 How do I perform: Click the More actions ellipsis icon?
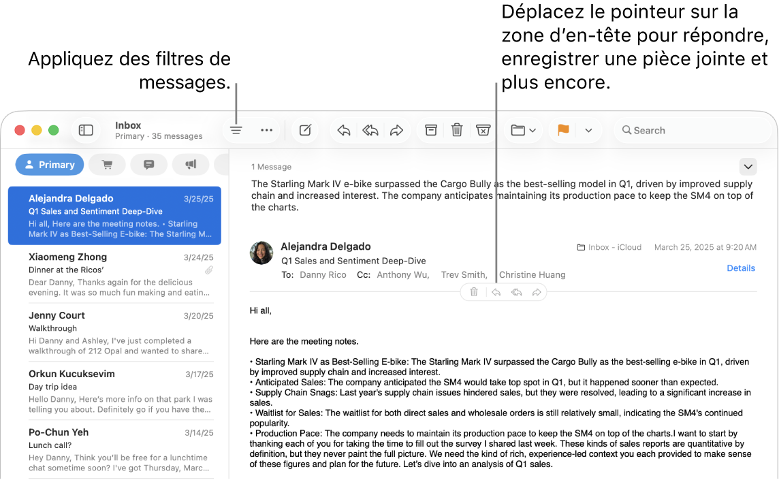pyautogui.click(x=266, y=130)
